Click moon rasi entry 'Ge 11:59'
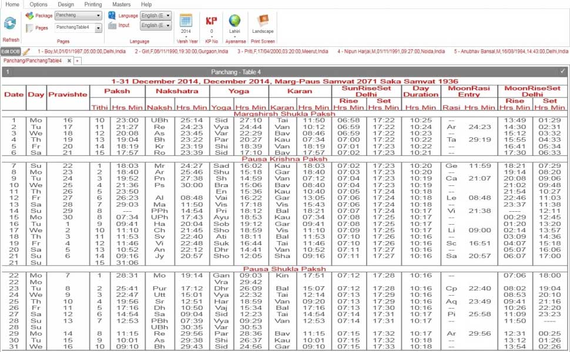570x352 pixels. click(x=469, y=165)
